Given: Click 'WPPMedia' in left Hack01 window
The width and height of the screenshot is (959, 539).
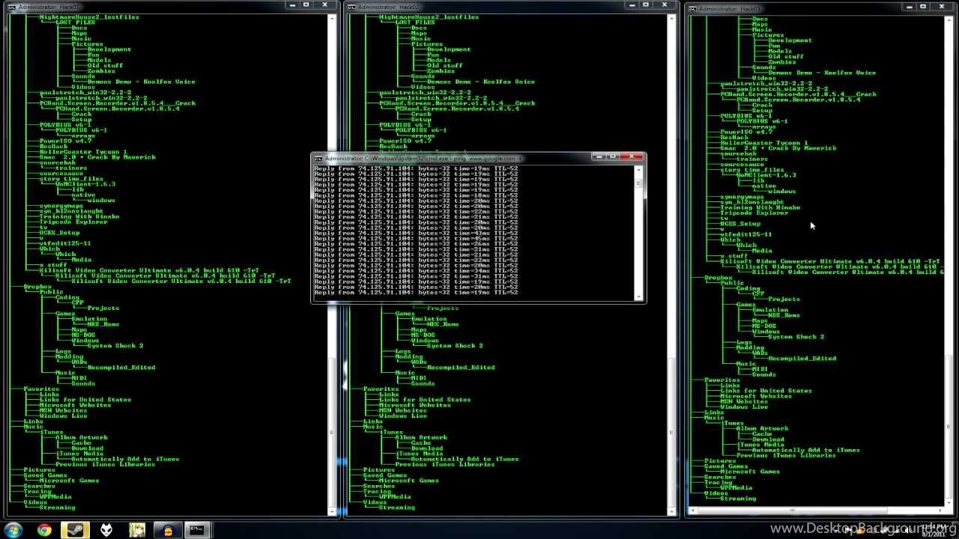Looking at the screenshot, I should tap(56, 496).
